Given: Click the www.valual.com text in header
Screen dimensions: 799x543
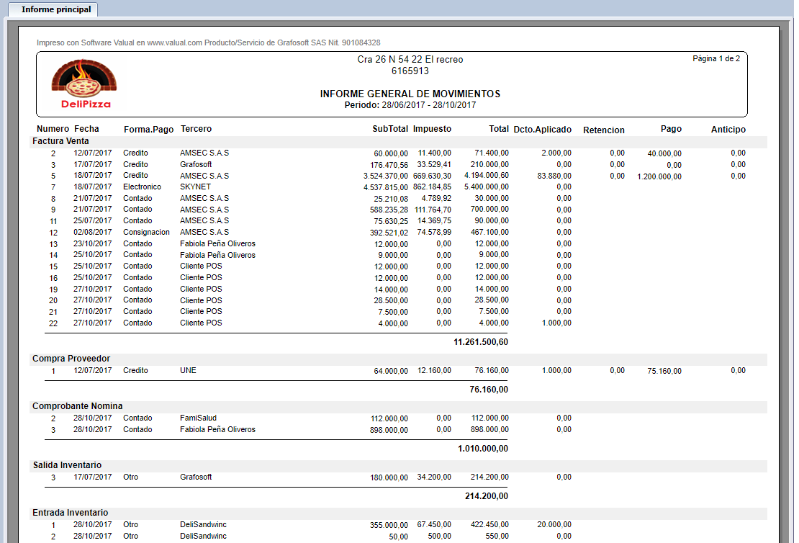Looking at the screenshot, I should 174,43.
